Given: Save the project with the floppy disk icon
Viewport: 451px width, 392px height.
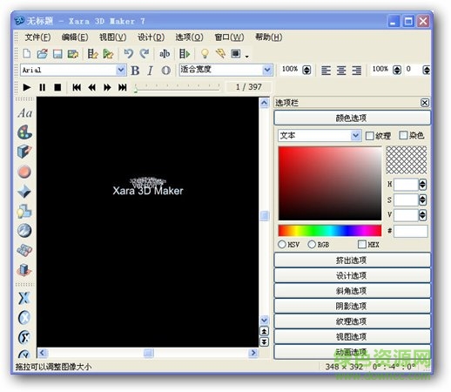Looking at the screenshot, I should point(57,54).
